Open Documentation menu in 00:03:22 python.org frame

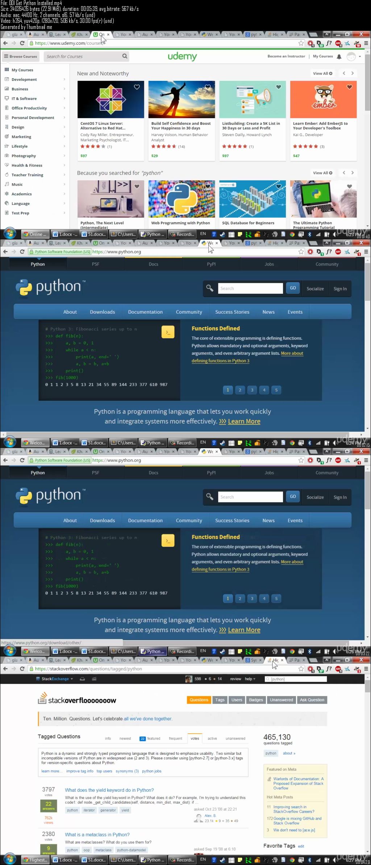(x=145, y=520)
